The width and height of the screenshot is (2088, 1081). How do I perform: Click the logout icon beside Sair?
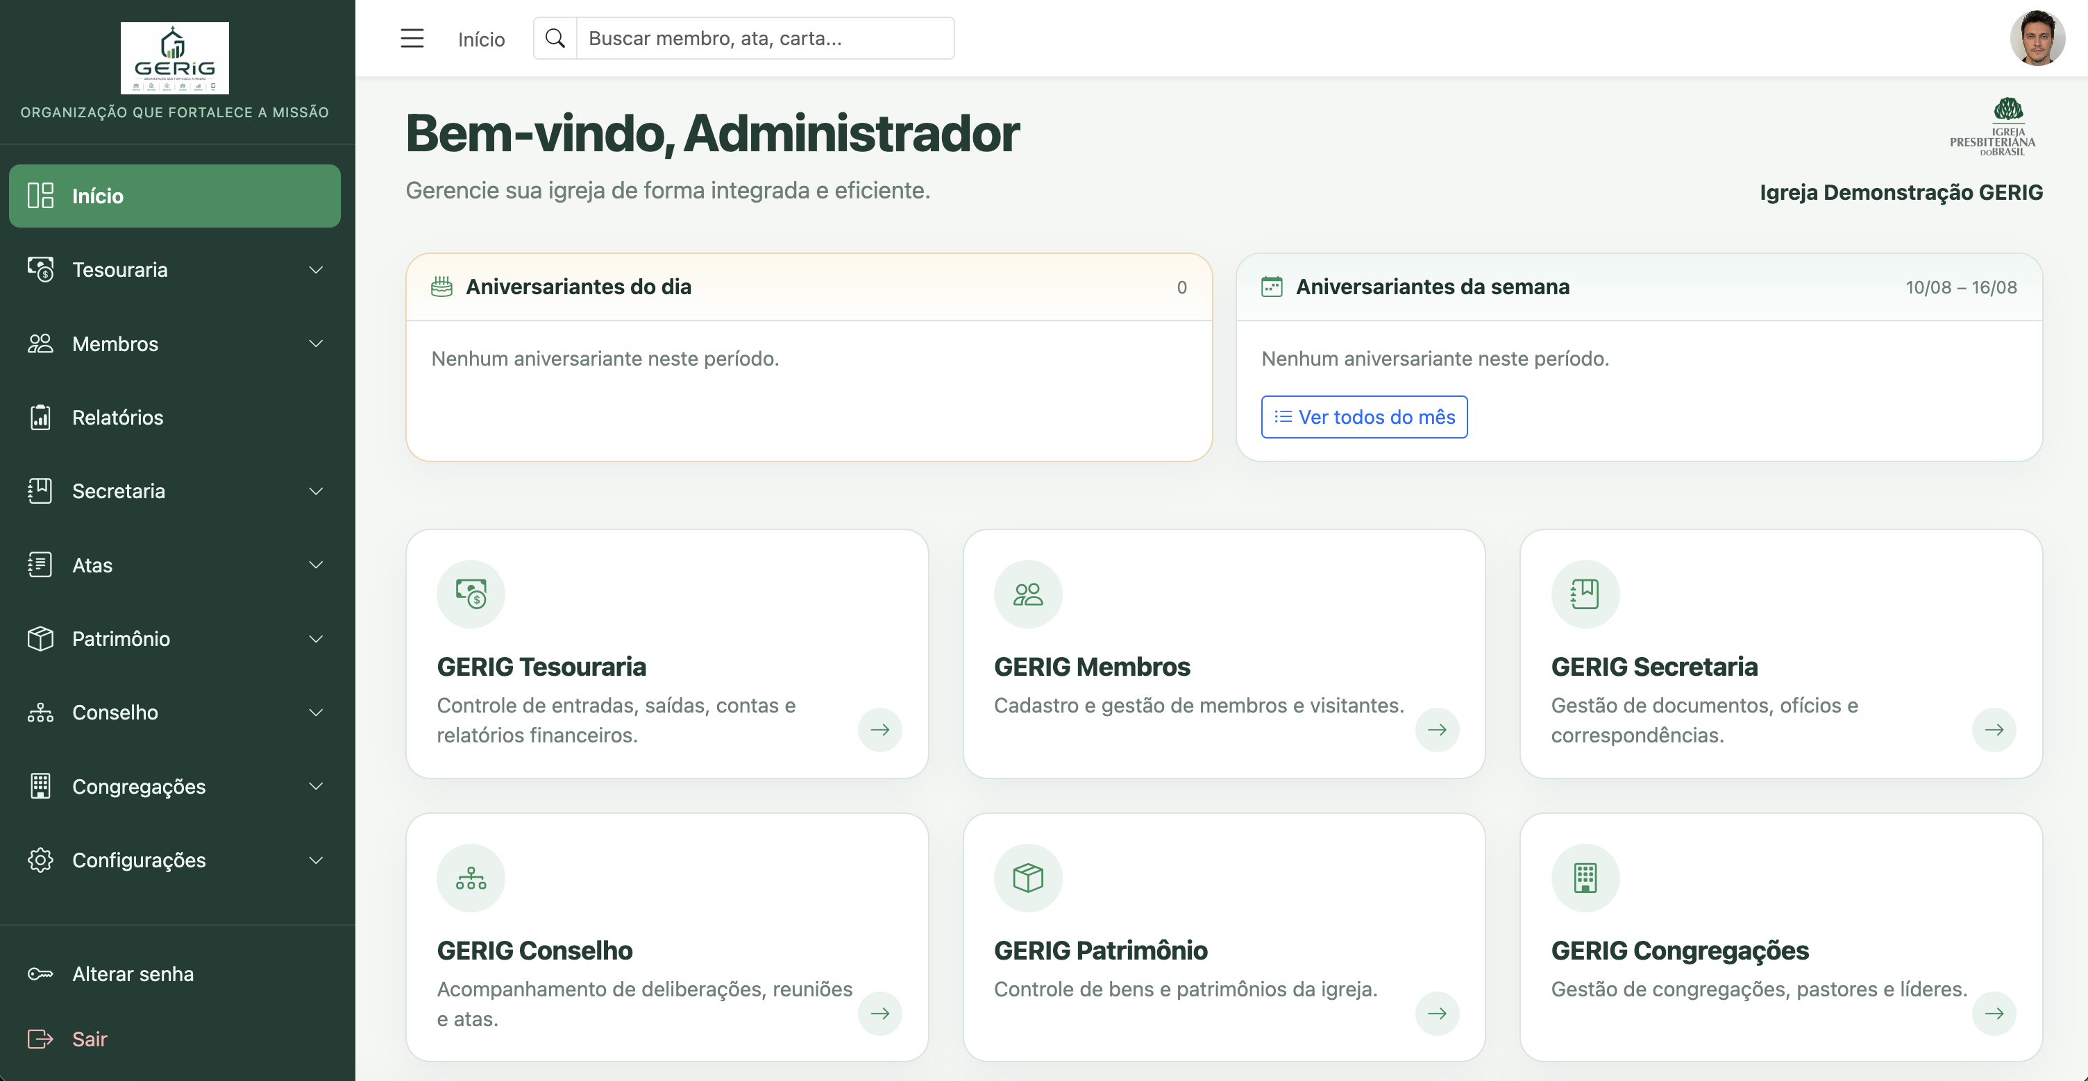click(x=40, y=1039)
